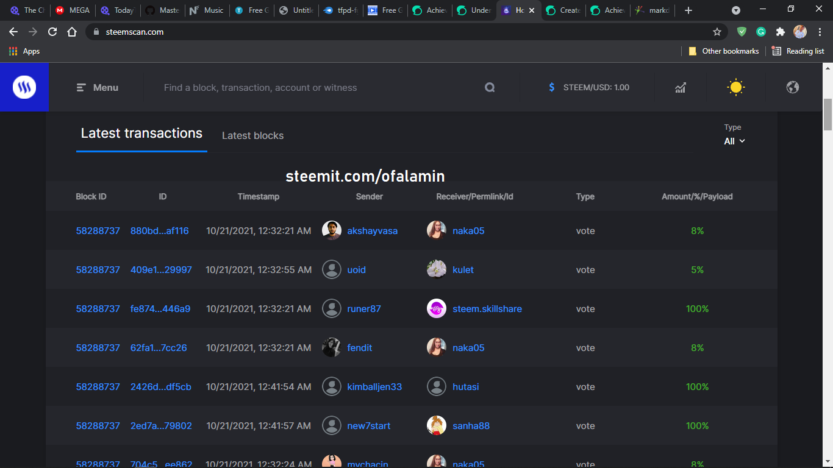This screenshot has height=468, width=833.
Task: Open receiver steem.skillshare link
Action: tap(487, 309)
